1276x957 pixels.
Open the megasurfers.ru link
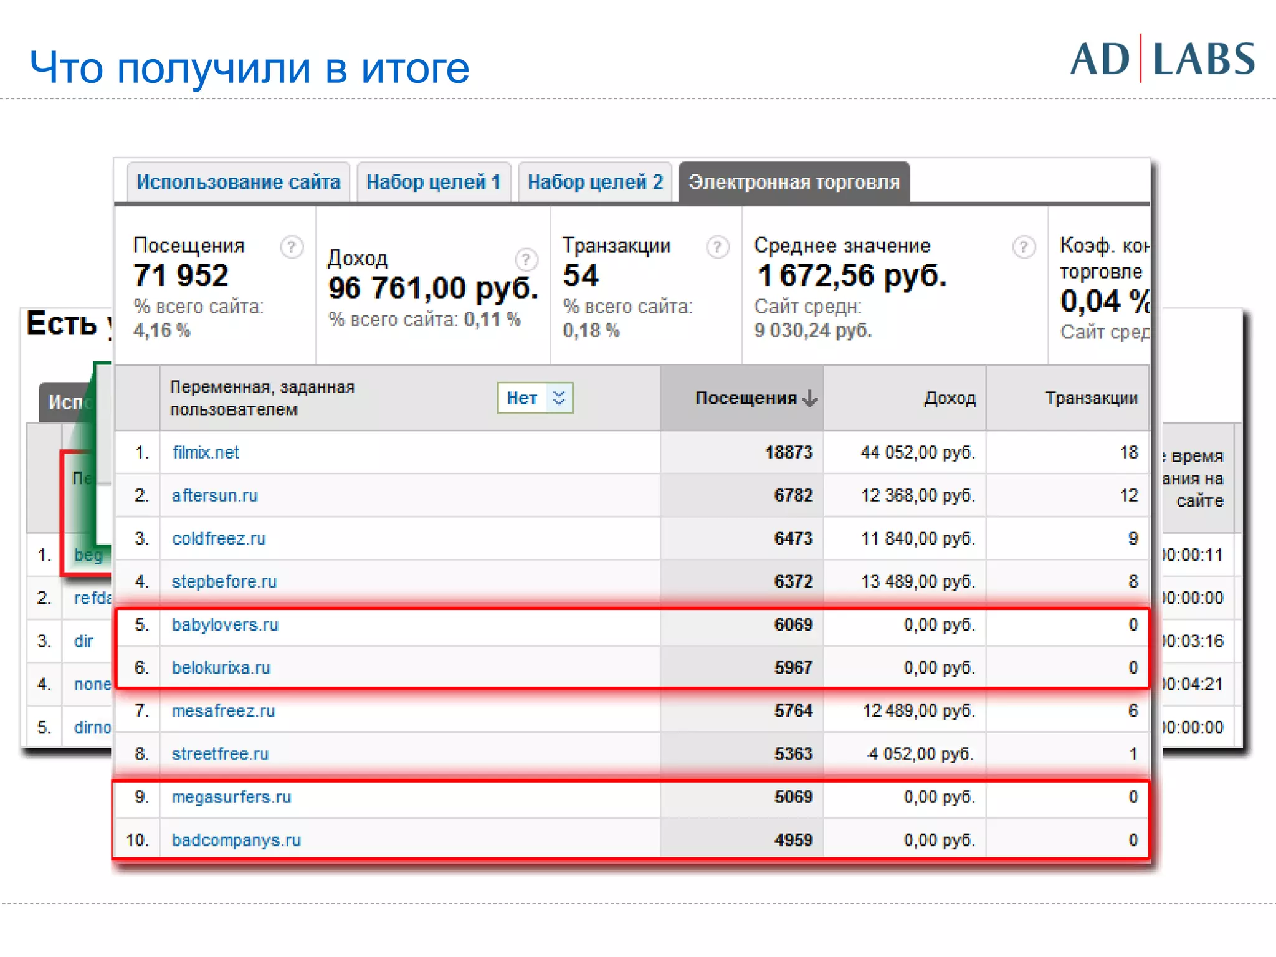click(231, 797)
